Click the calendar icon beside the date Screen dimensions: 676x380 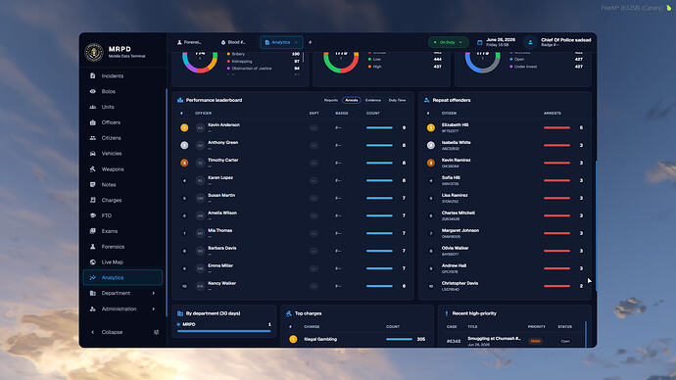tap(479, 42)
